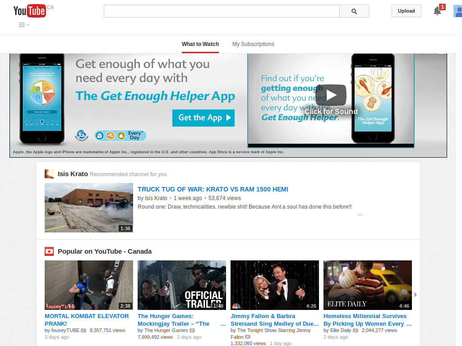Click the round blue logo in ad
The width and height of the screenshot is (462, 346).
click(82, 135)
